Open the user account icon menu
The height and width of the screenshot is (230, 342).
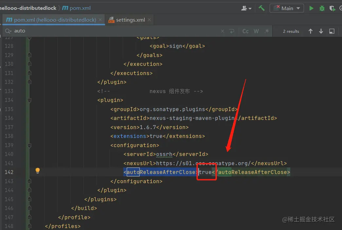tap(246, 8)
